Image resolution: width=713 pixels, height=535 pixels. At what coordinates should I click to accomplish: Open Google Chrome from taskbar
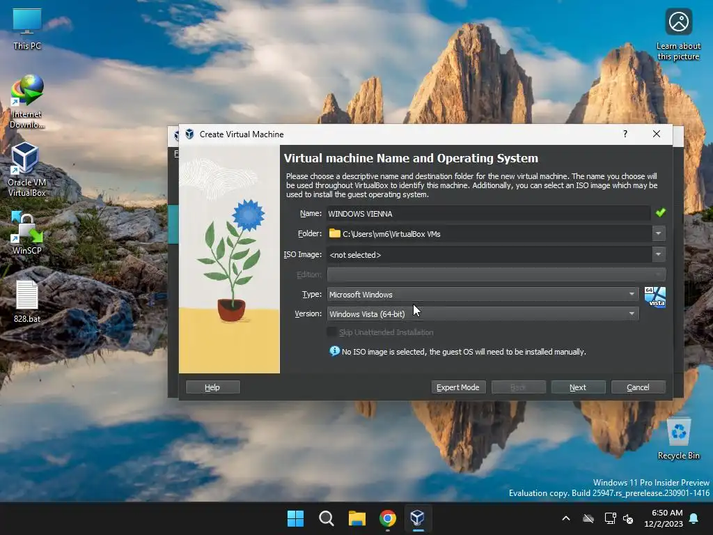pos(387,518)
